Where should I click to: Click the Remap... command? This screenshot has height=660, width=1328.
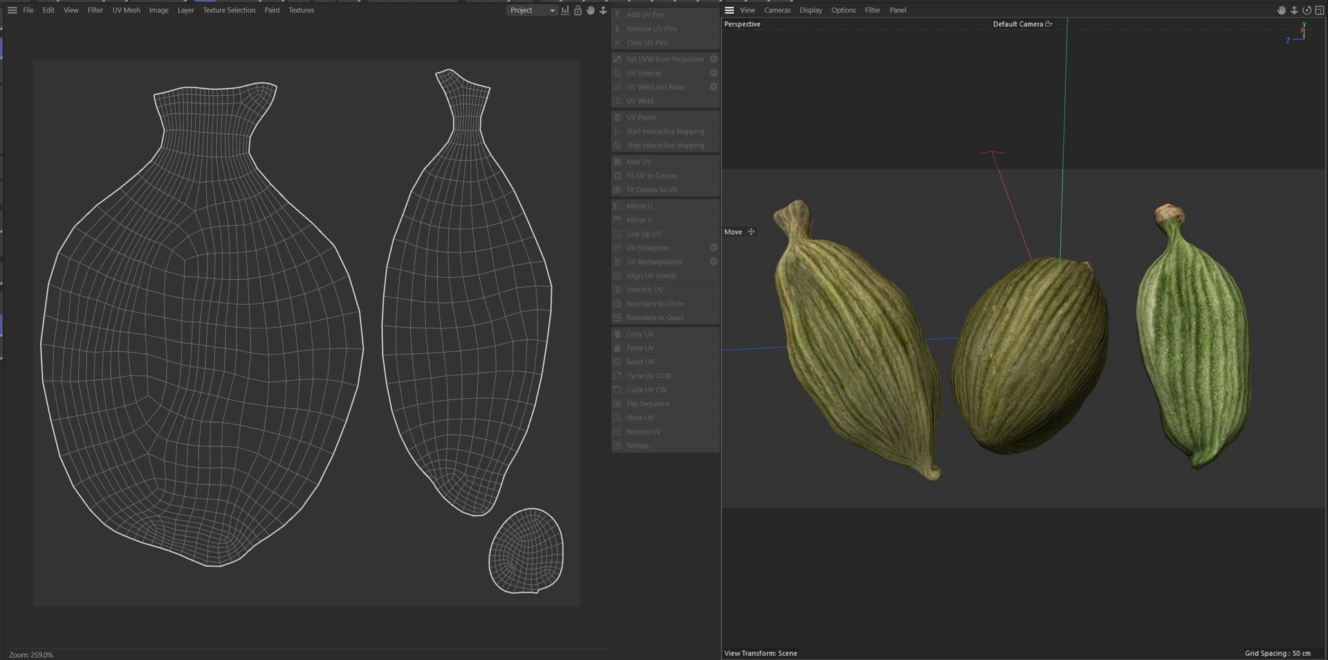665,446
